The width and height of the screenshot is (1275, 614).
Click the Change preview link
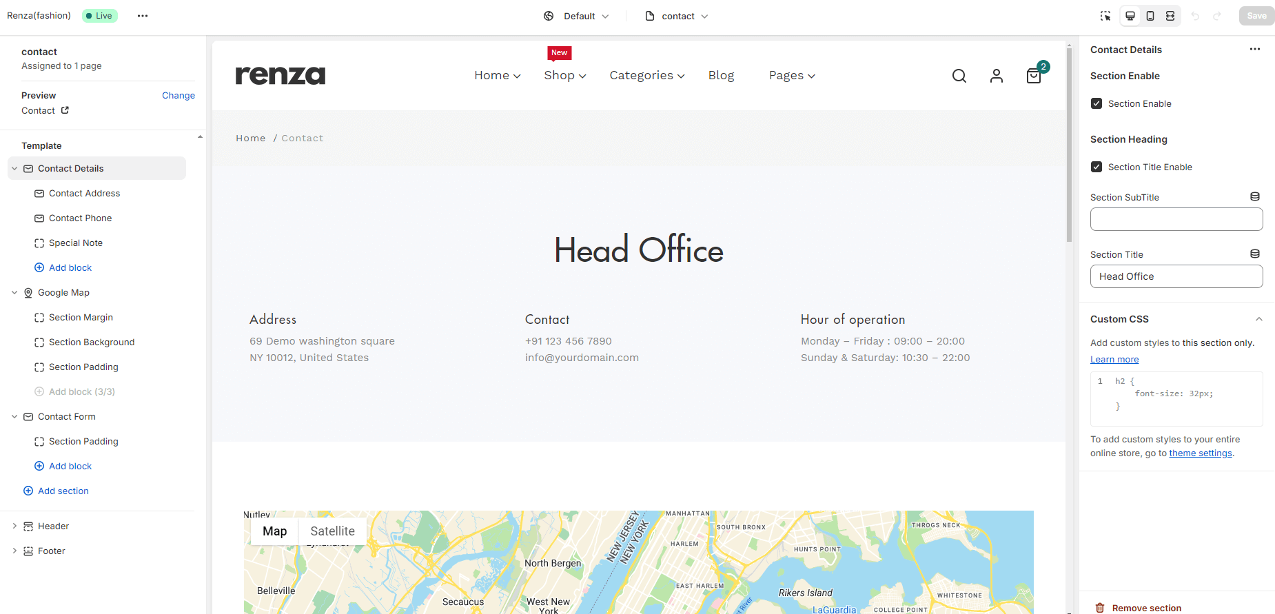tap(178, 95)
